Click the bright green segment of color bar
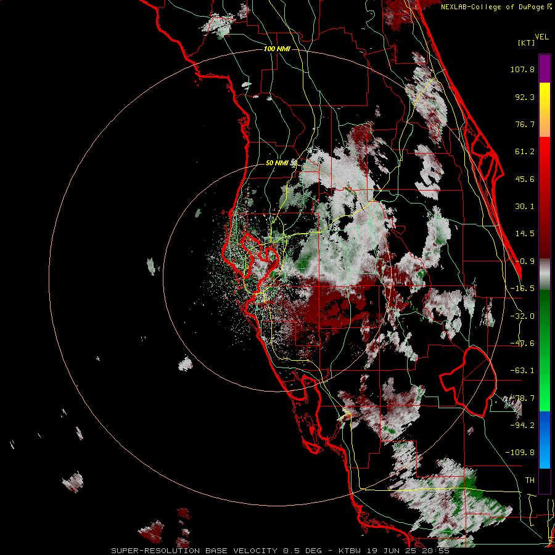Screen dimensions: 555x555 [545, 350]
